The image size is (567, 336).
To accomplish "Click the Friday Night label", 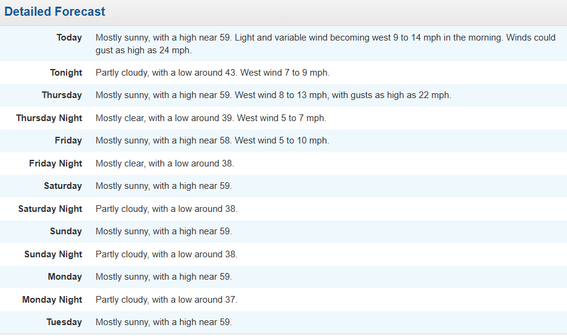I will 55,163.
